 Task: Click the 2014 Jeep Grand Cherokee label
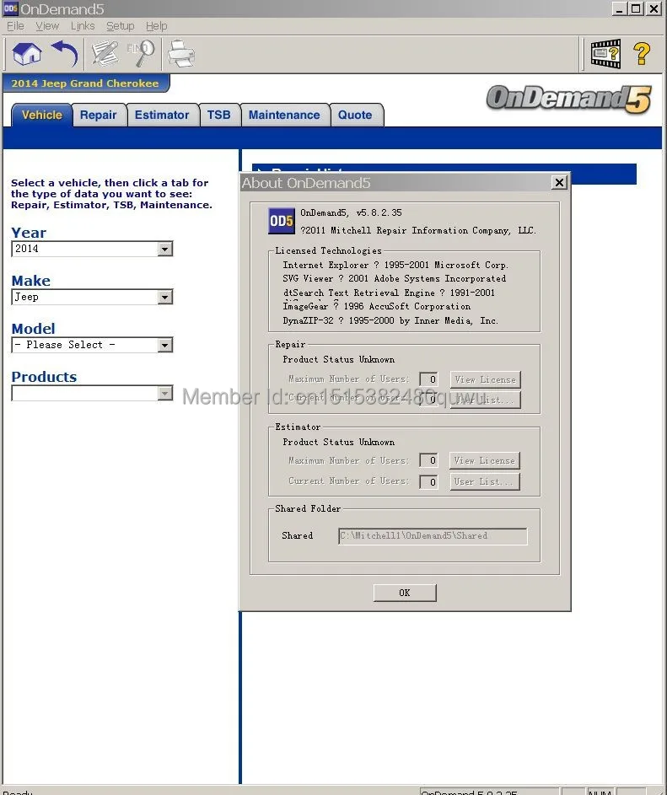coord(85,83)
